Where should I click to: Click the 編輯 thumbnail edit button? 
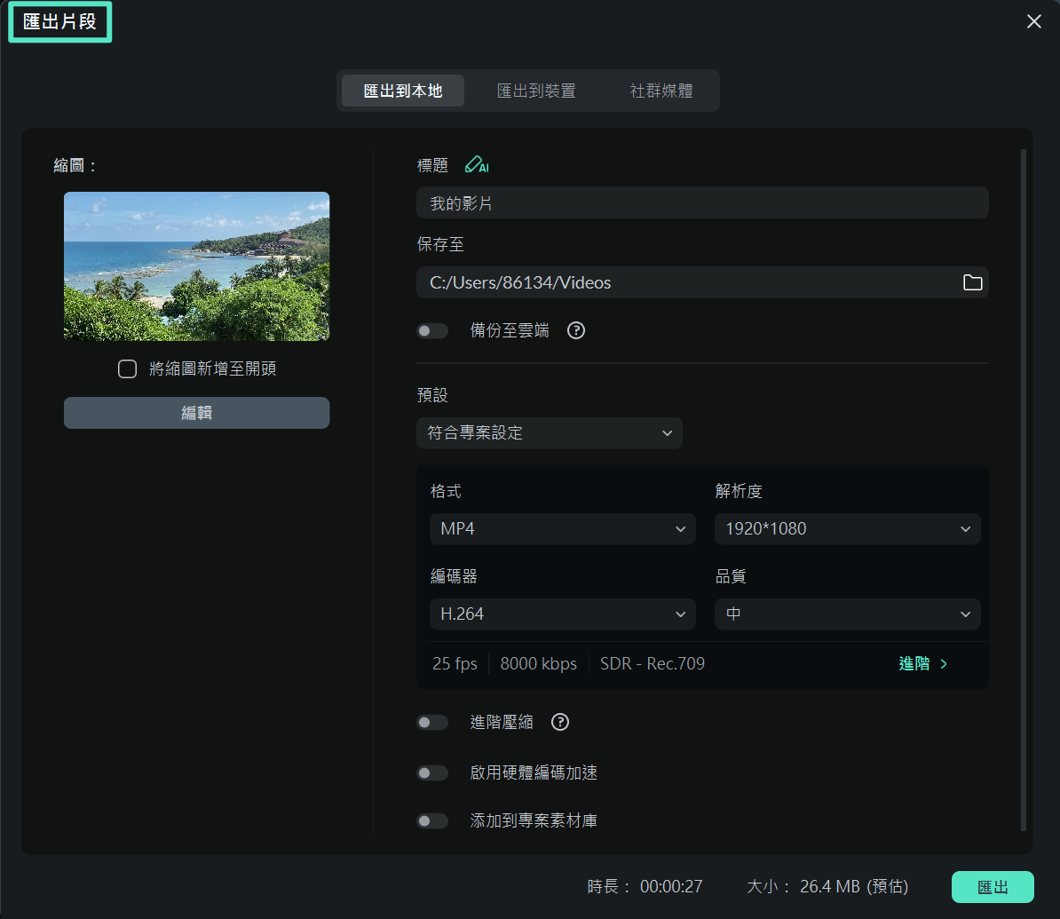196,412
